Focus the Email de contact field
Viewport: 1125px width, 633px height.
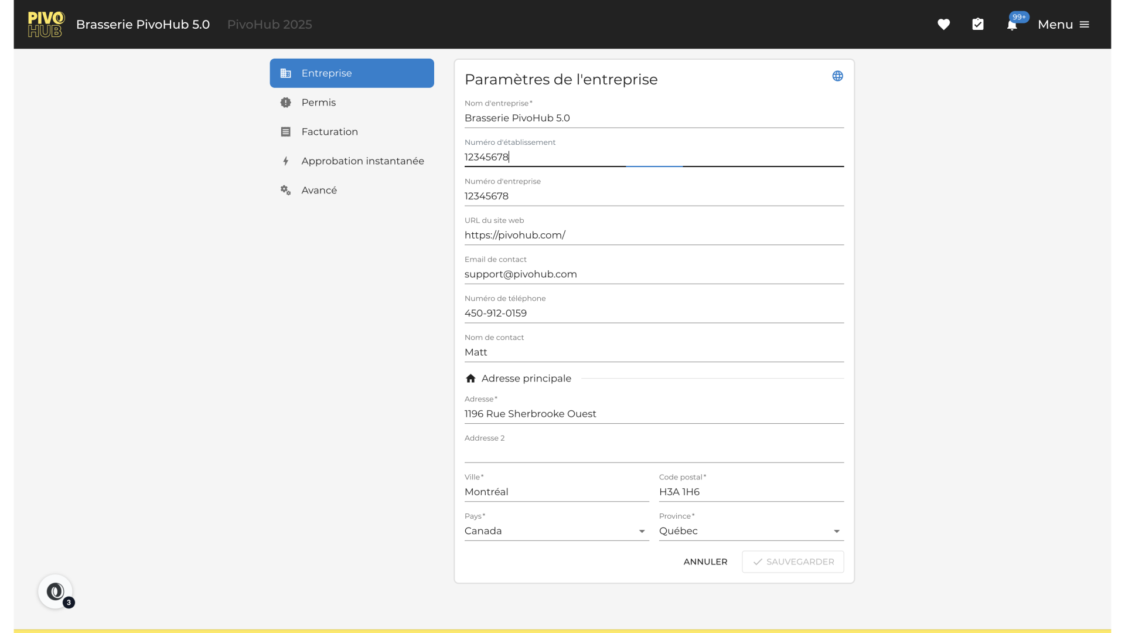tap(653, 274)
